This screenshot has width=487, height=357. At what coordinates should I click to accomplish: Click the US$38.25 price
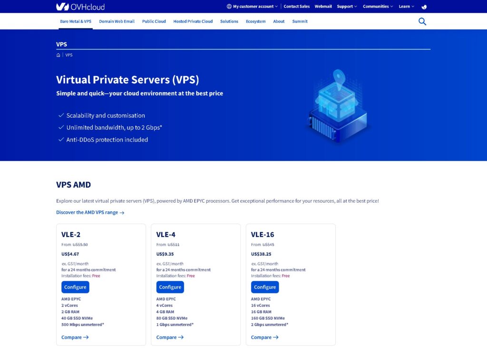click(x=261, y=254)
